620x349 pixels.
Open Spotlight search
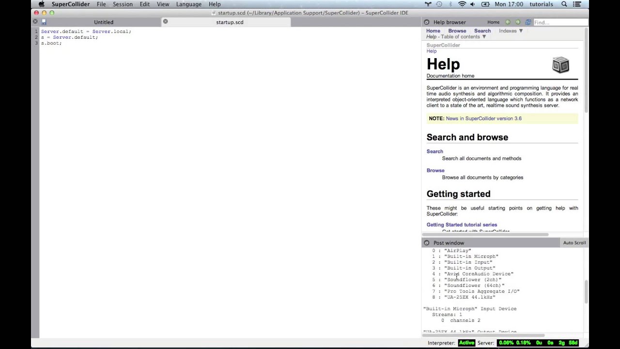click(564, 4)
